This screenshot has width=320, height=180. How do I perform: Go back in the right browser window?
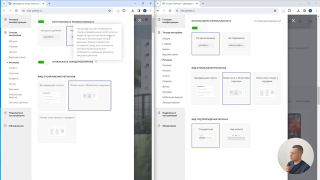pyautogui.click(x=158, y=10)
